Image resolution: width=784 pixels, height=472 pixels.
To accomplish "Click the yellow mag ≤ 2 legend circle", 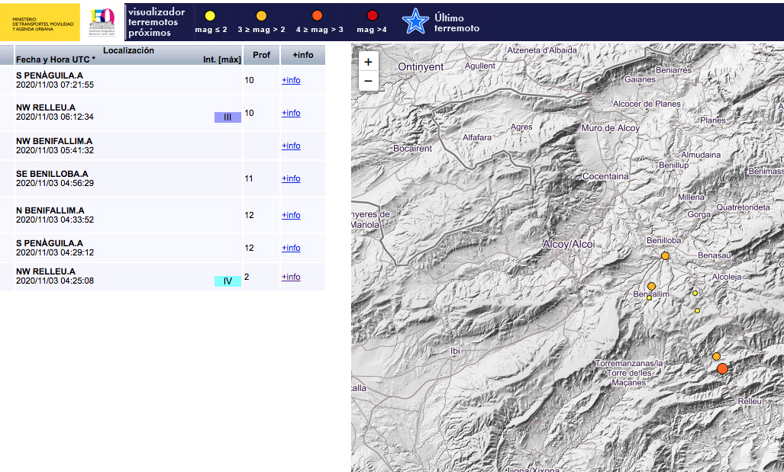I will tap(210, 16).
